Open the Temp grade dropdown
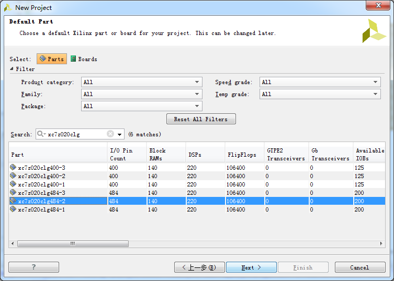Screen dimensions: 394x281 pos(320,94)
